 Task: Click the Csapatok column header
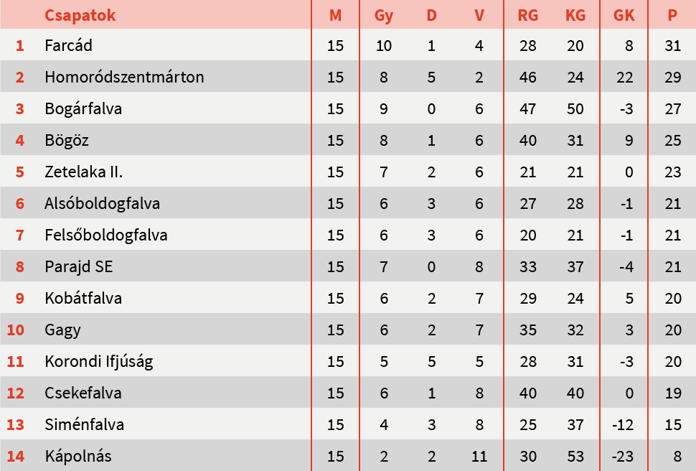coord(80,15)
